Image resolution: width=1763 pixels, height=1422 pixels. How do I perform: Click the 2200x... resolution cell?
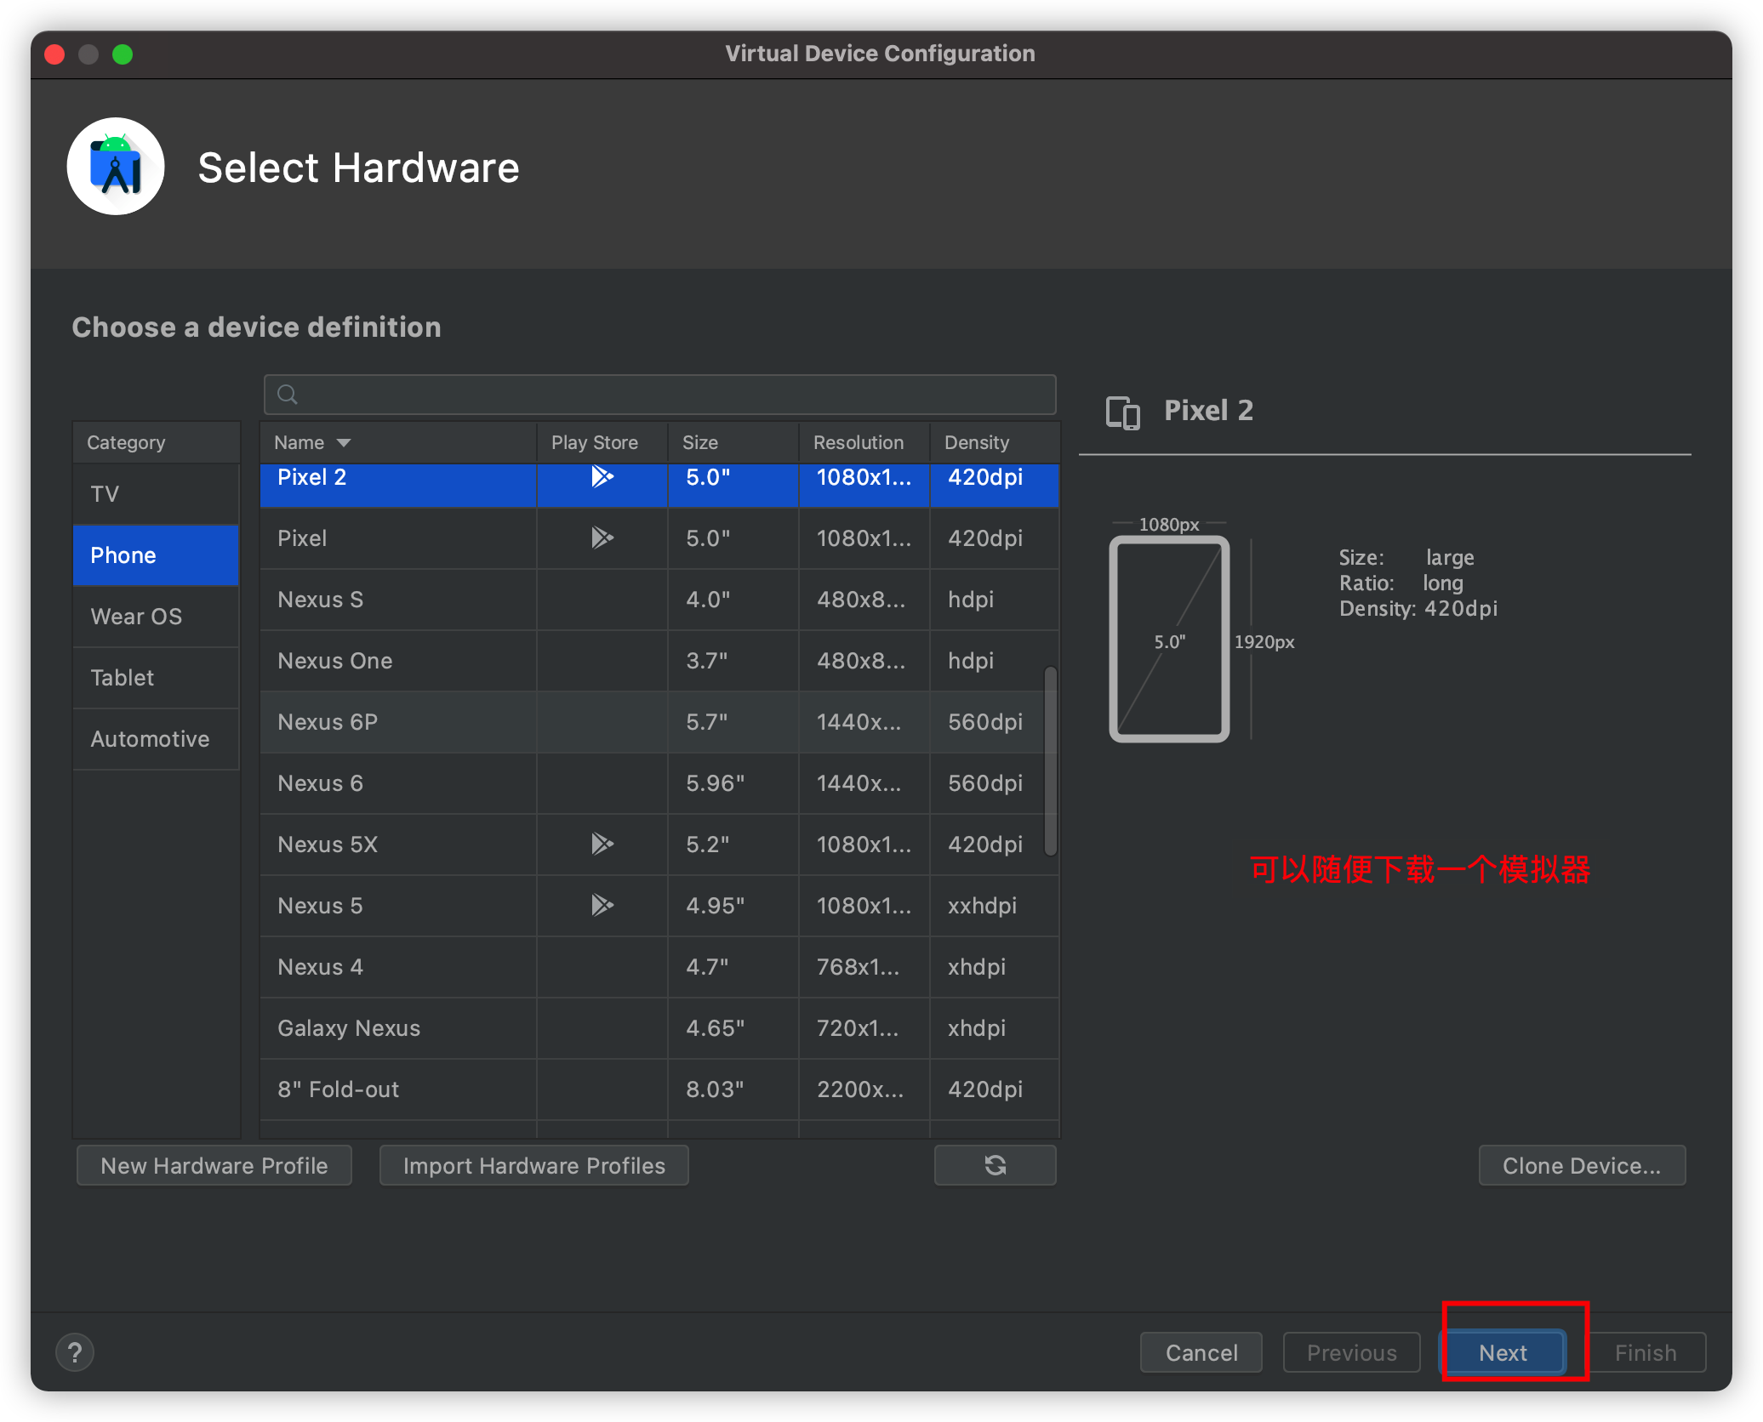864,1089
